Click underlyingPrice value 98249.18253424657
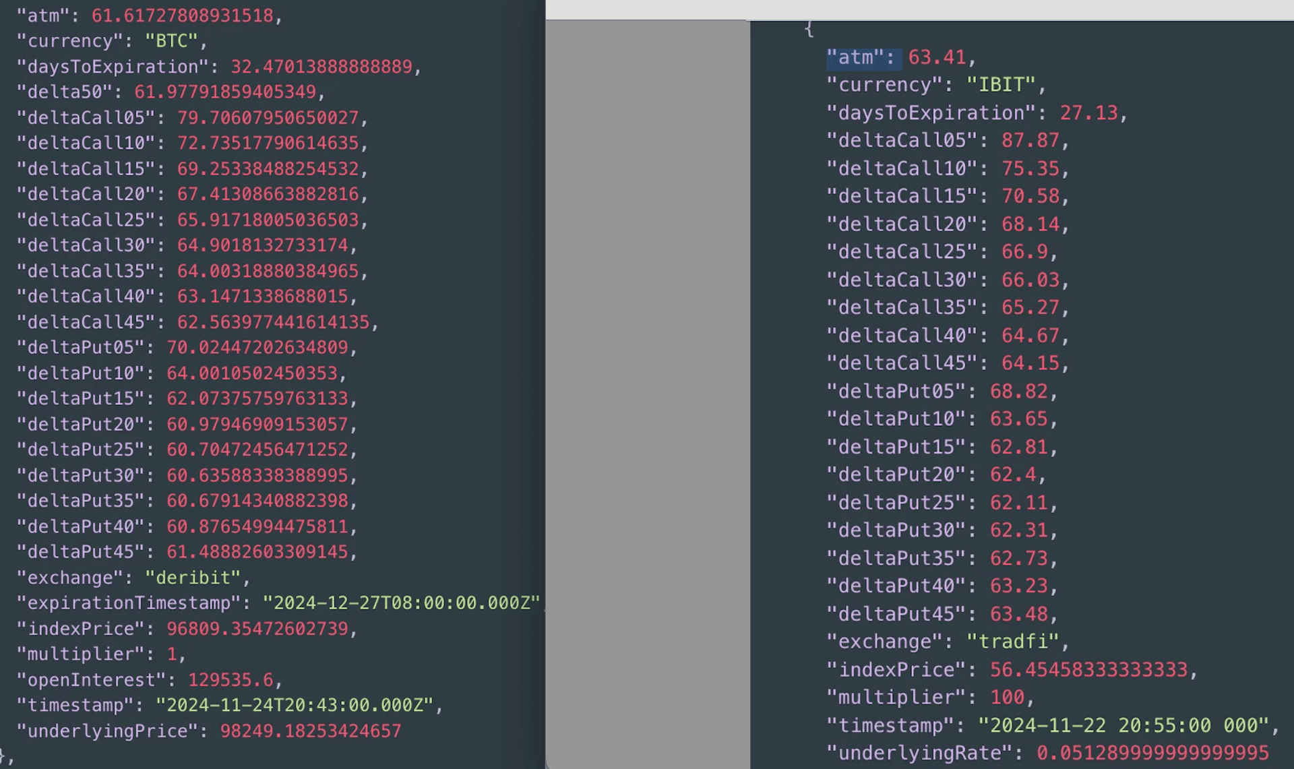 (x=311, y=731)
